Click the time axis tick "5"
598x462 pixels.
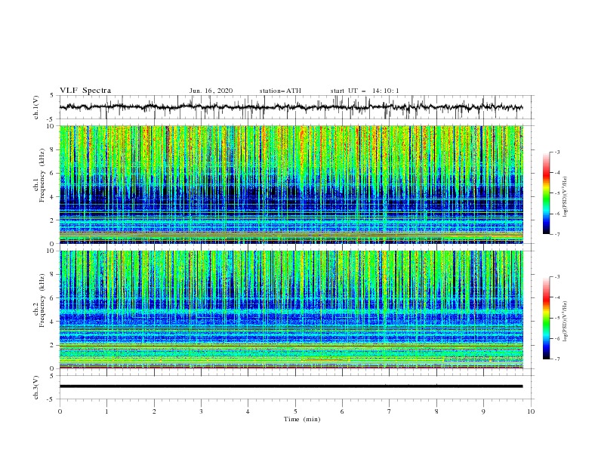295,411
